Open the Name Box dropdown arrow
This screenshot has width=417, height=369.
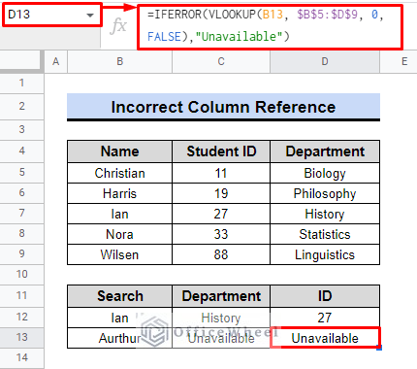[90, 15]
